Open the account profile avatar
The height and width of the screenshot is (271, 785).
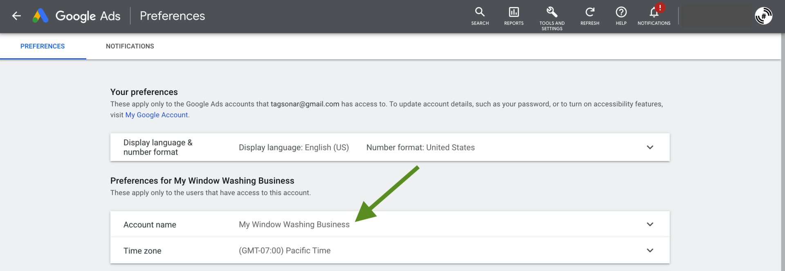(763, 16)
